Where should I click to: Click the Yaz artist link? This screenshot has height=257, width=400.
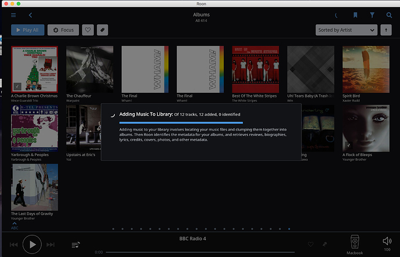click(x=68, y=160)
